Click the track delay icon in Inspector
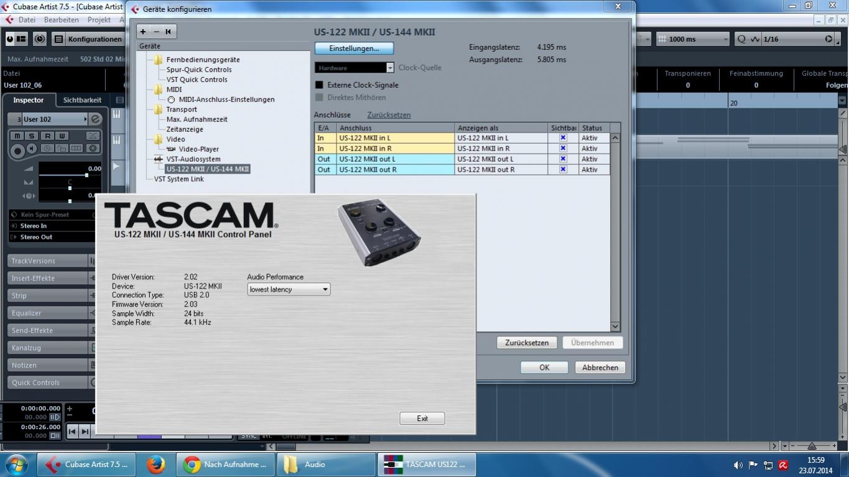Screen dimensions: 849x477 point(29,196)
